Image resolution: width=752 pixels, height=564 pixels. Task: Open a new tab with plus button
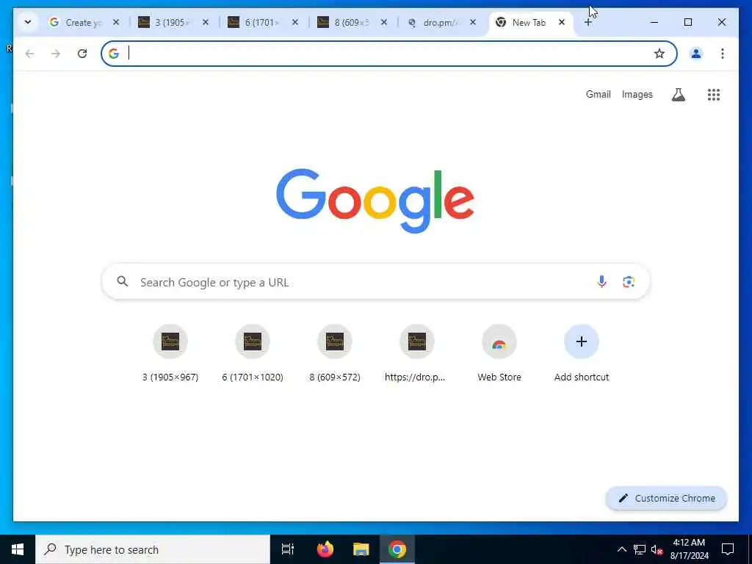coord(588,22)
